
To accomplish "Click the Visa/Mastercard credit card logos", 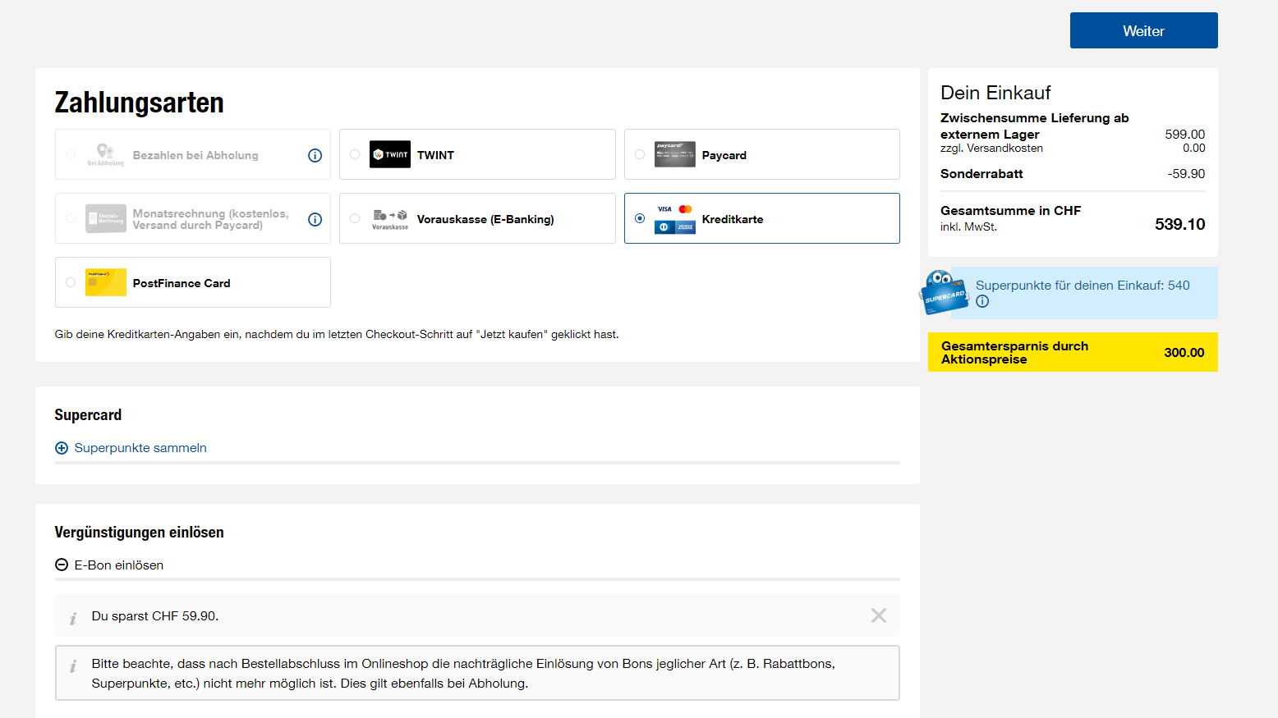I will (x=674, y=218).
